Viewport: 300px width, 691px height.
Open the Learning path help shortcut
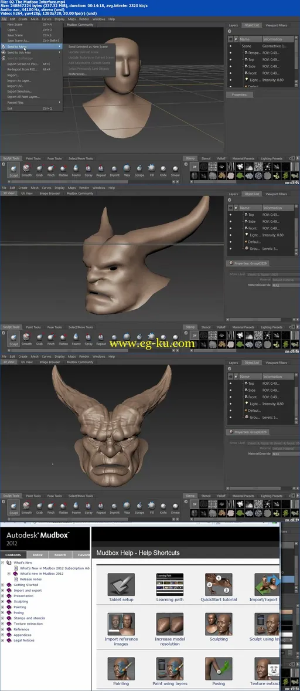click(170, 587)
